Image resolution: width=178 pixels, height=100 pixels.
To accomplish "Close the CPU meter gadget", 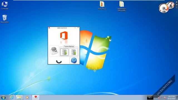I will point(177,2).
